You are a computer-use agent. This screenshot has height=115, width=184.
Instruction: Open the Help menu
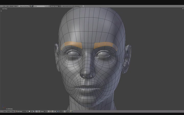tap(16, 6)
